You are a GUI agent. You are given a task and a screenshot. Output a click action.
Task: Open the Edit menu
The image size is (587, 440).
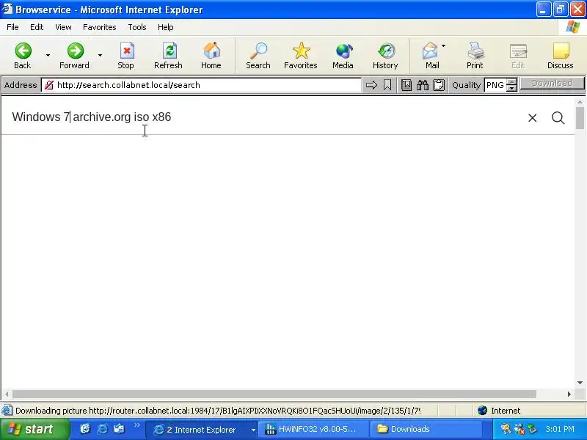37,27
